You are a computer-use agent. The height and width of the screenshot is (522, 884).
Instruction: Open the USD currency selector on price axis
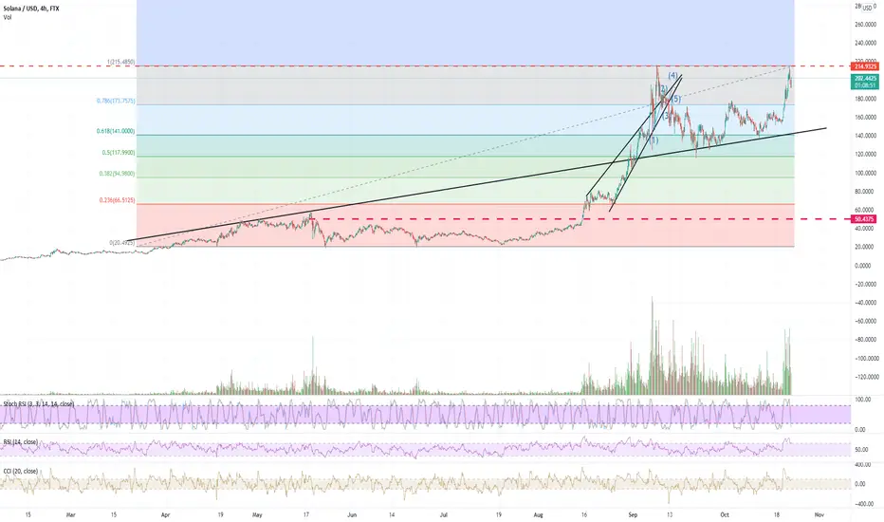click(867, 8)
